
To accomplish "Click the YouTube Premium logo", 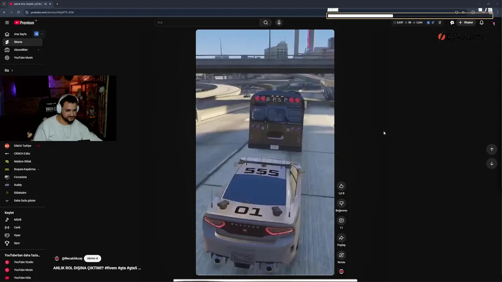I will click(25, 23).
